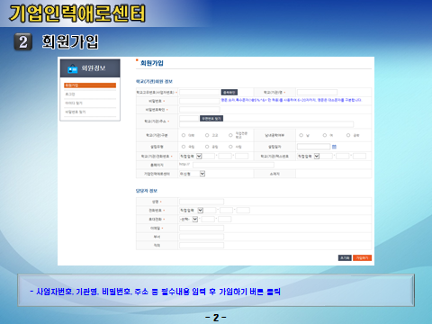432x324 pixels.
Task: Select the 국립 radio in establishment type
Action: (184, 147)
